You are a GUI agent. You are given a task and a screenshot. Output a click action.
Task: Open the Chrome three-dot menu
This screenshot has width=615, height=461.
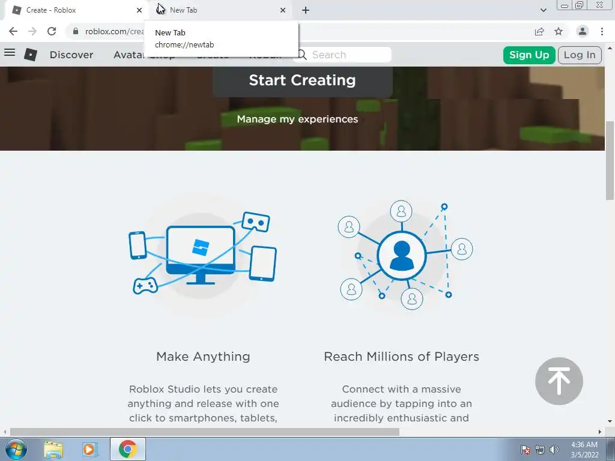(x=602, y=31)
